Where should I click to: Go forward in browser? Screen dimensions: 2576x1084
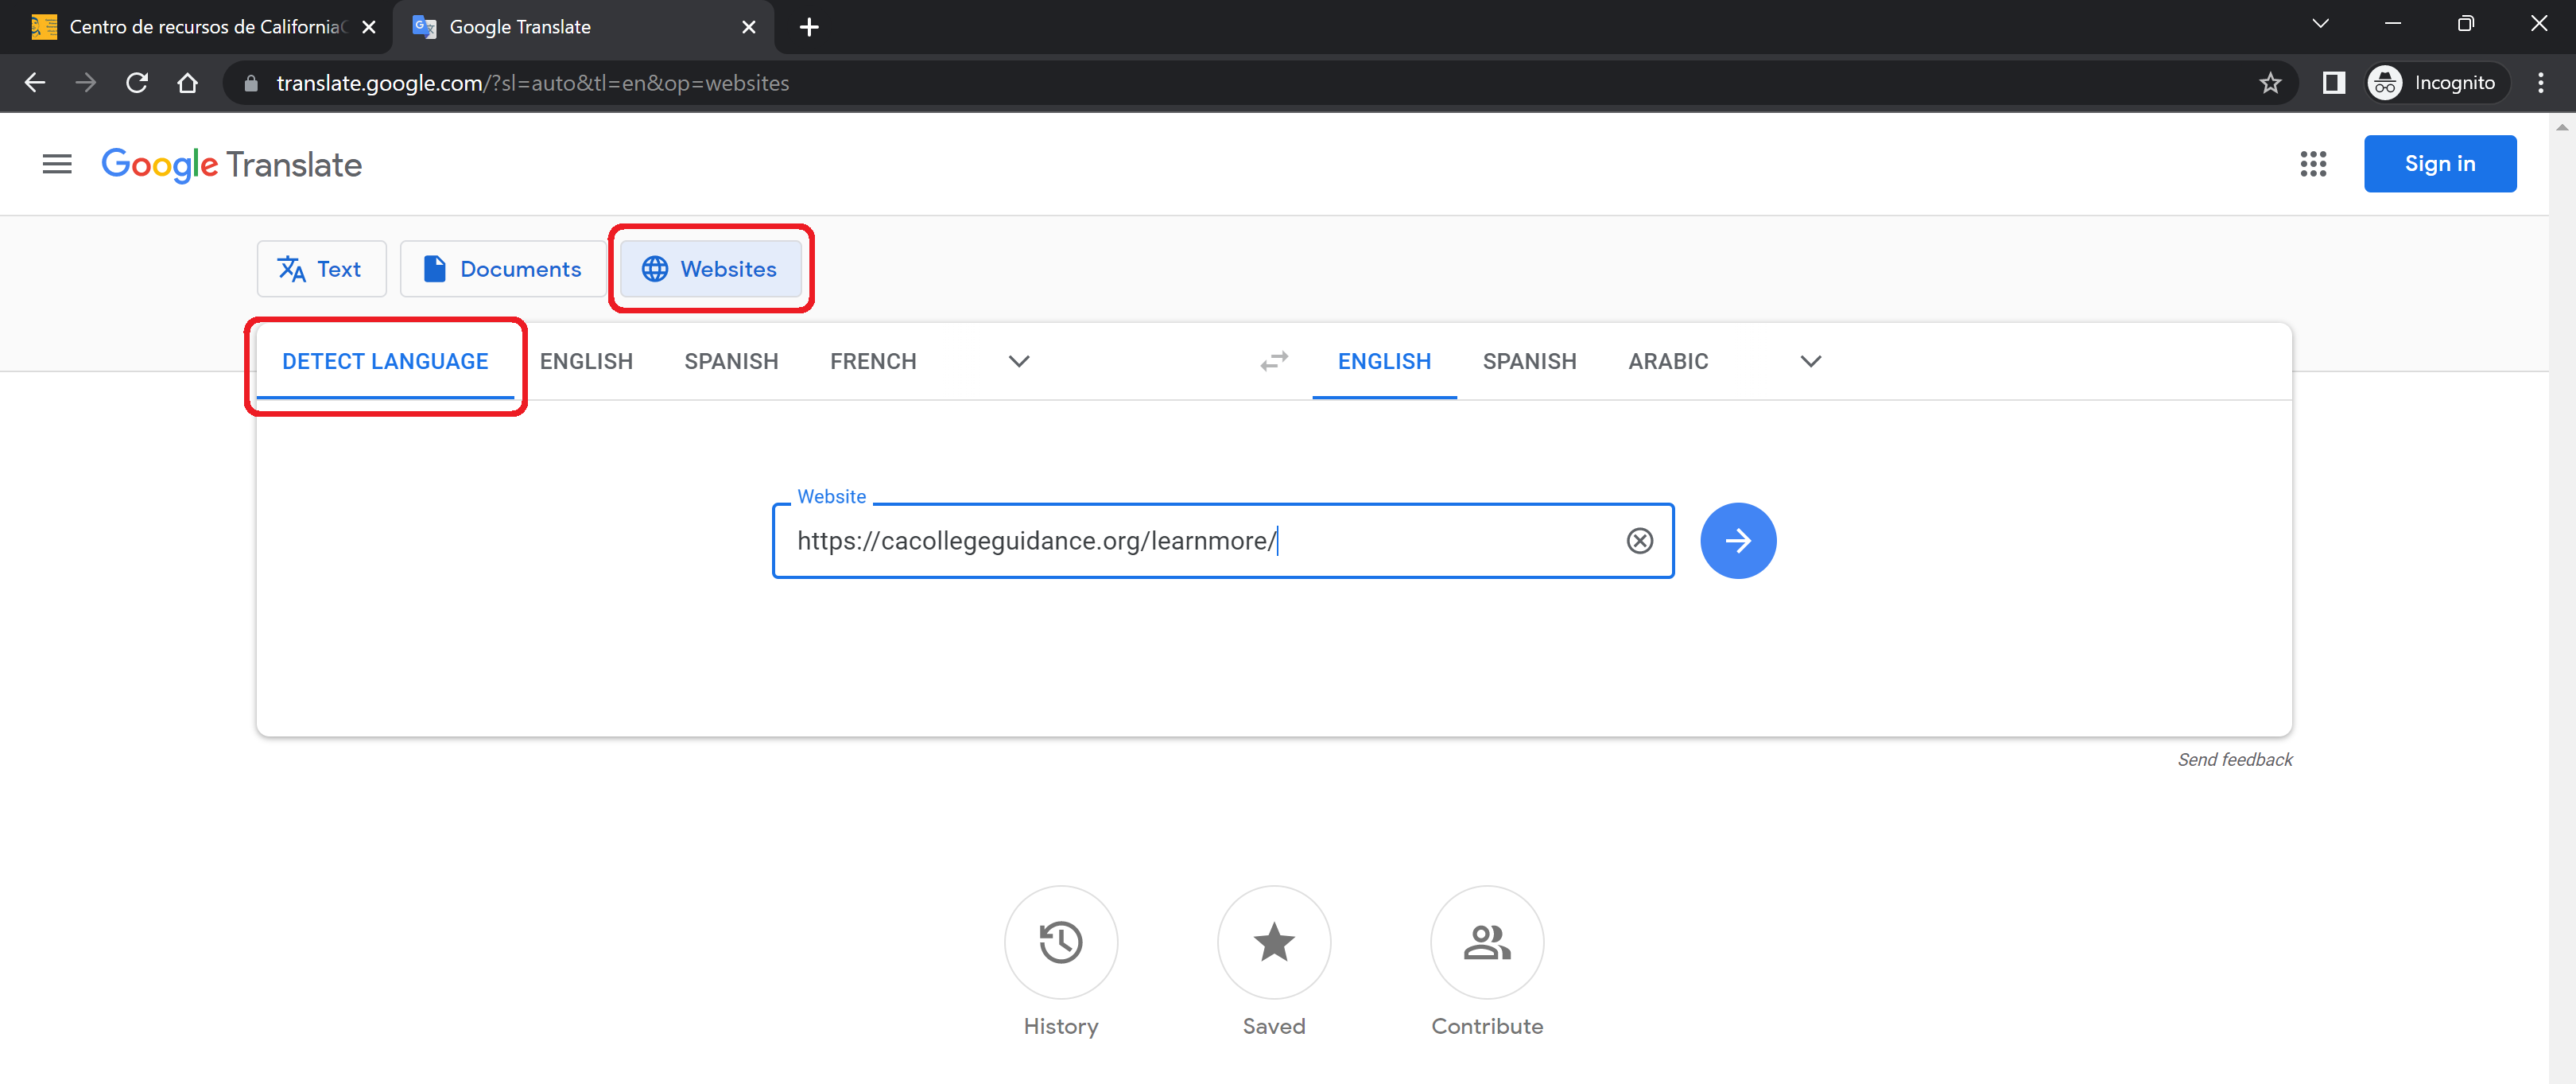[86, 83]
